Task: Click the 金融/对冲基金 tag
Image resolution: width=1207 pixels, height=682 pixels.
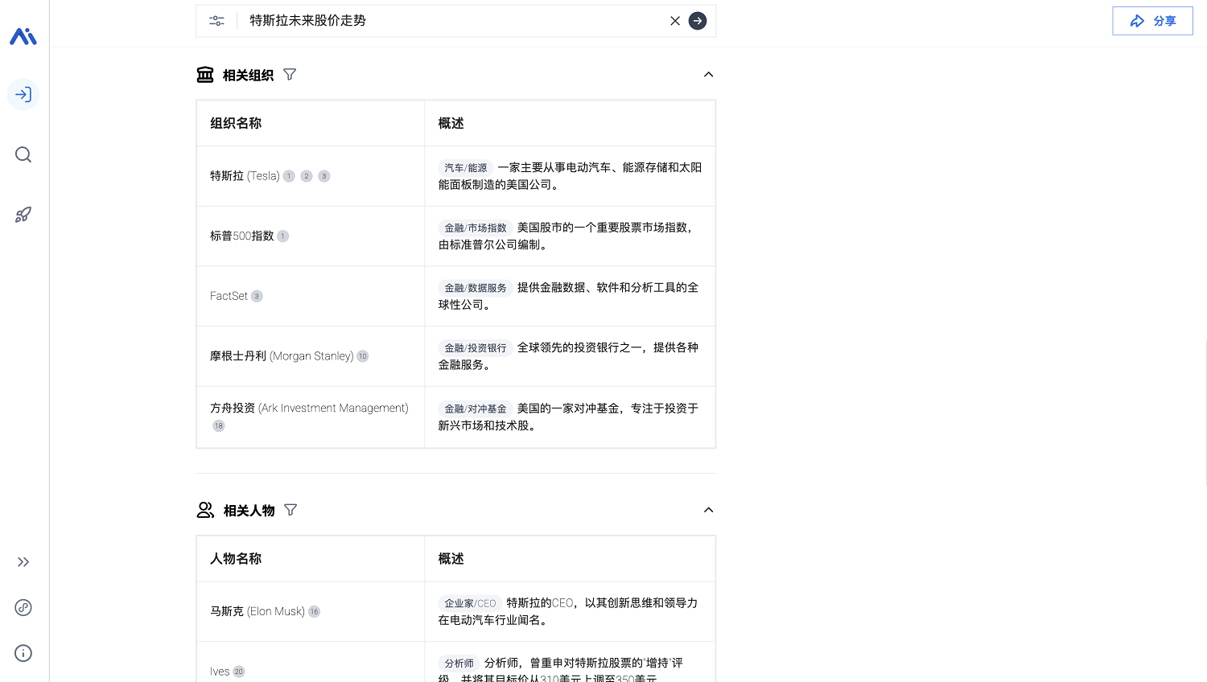Action: [x=476, y=409]
